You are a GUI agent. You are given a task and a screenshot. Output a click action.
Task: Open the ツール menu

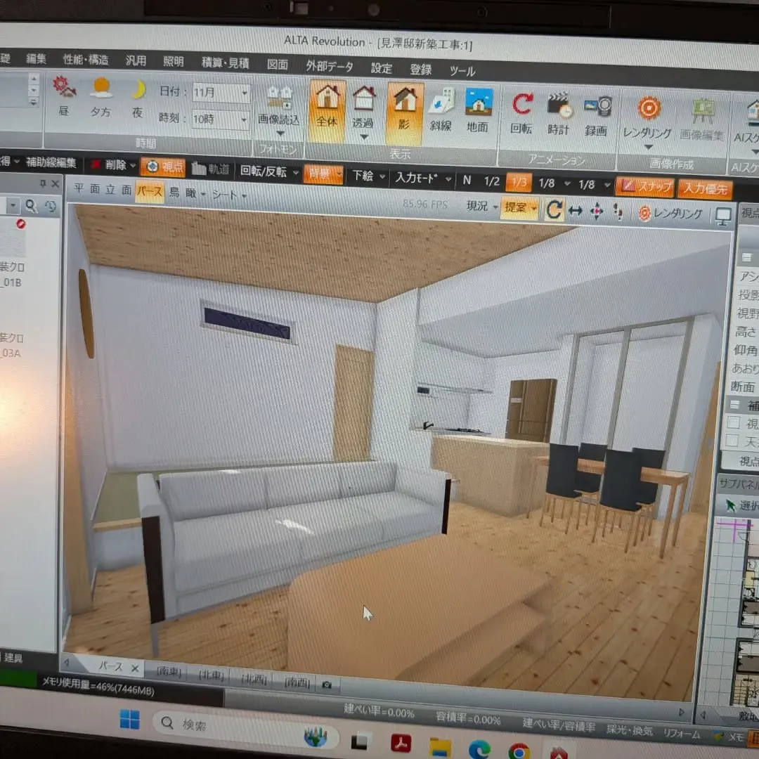coord(462,71)
